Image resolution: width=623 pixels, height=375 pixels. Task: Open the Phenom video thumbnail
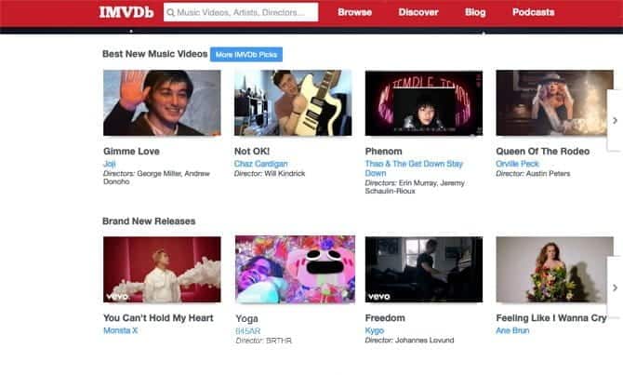pos(423,103)
